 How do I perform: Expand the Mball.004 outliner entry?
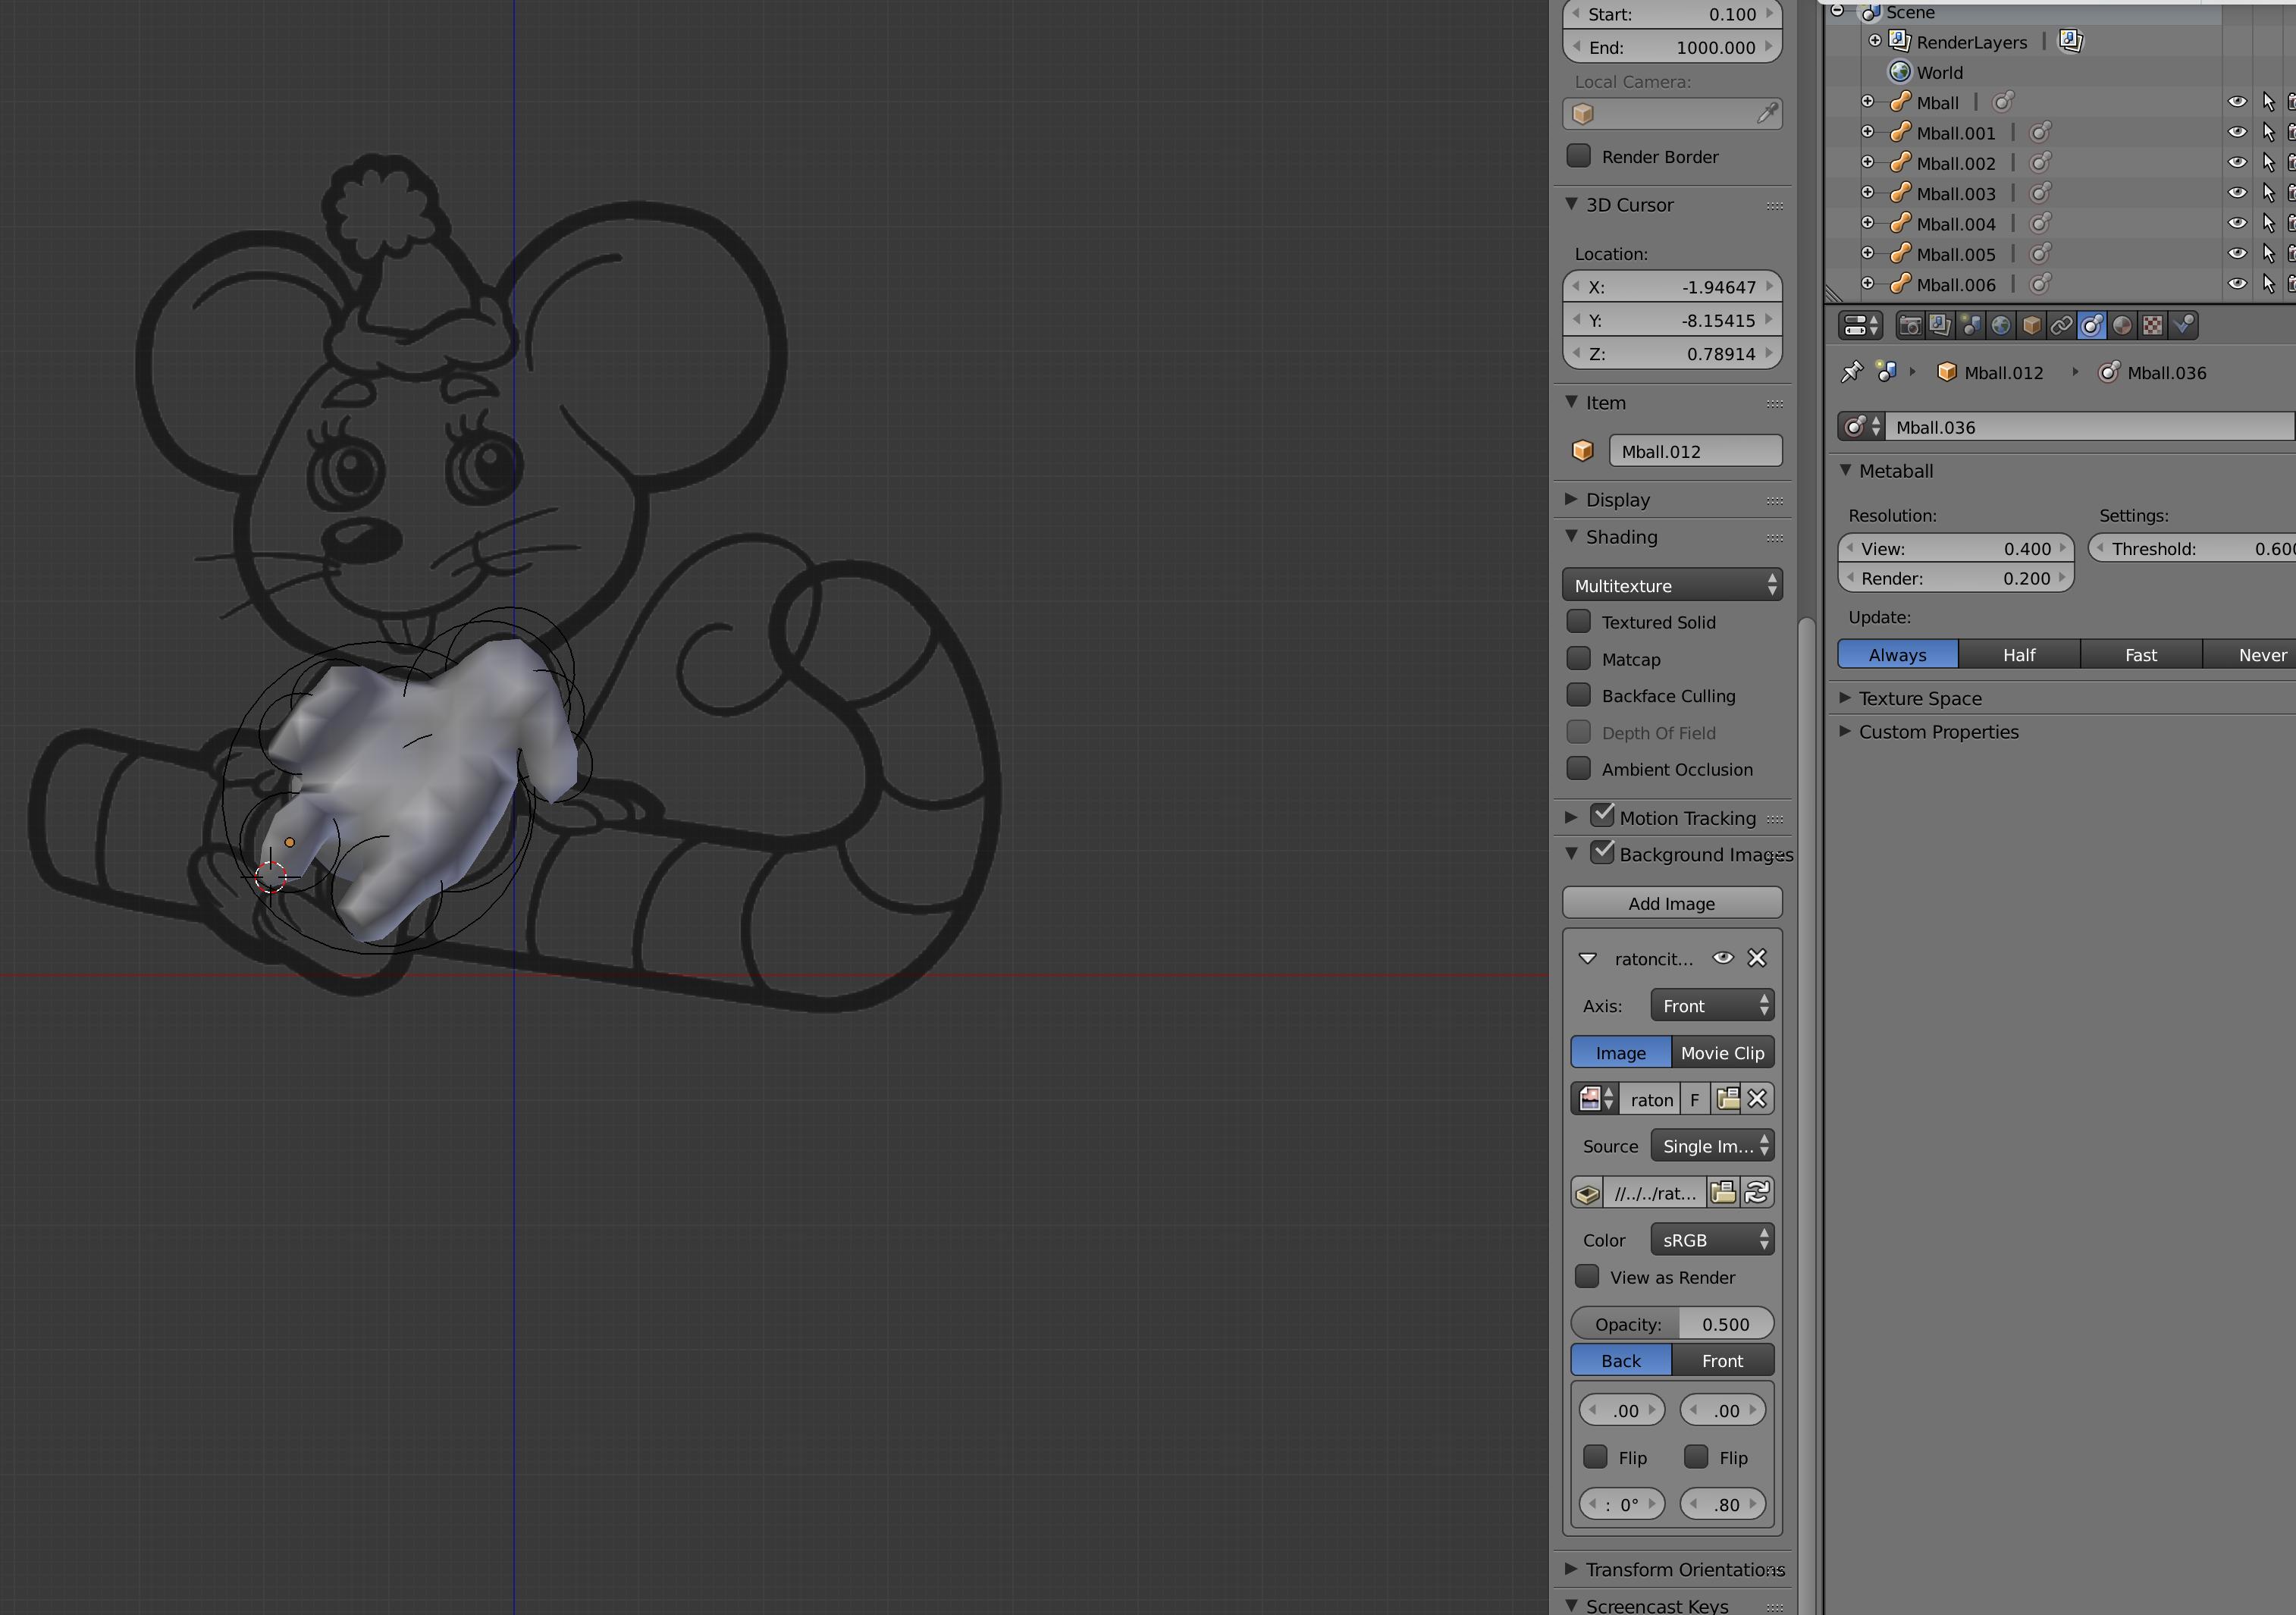[x=1867, y=222]
